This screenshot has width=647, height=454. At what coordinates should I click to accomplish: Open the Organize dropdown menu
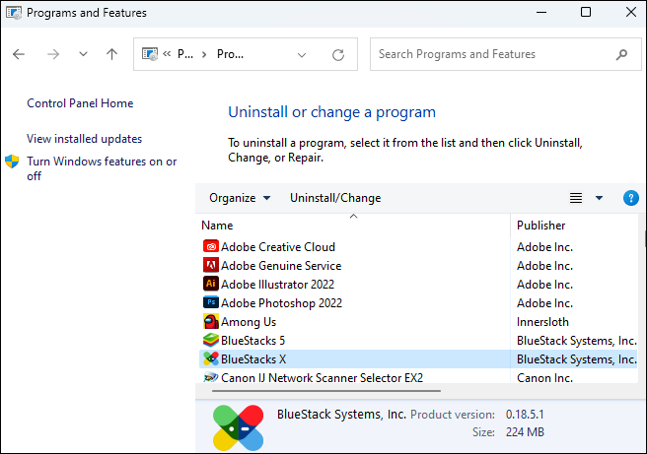tap(240, 198)
